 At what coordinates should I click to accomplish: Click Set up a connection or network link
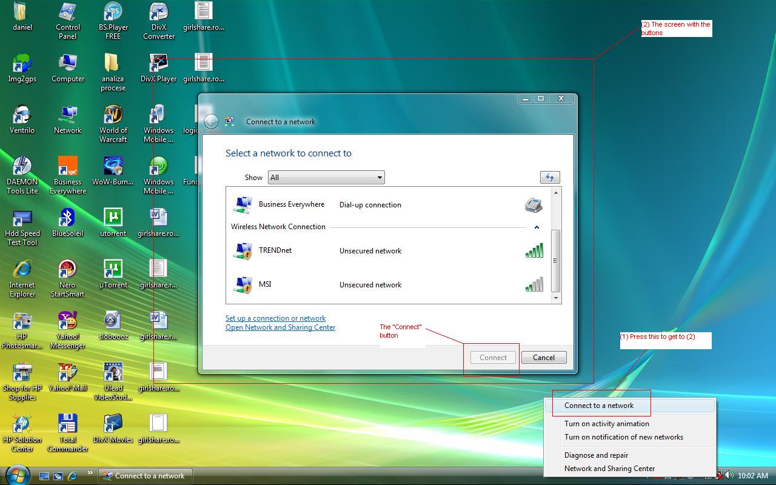[x=275, y=318]
